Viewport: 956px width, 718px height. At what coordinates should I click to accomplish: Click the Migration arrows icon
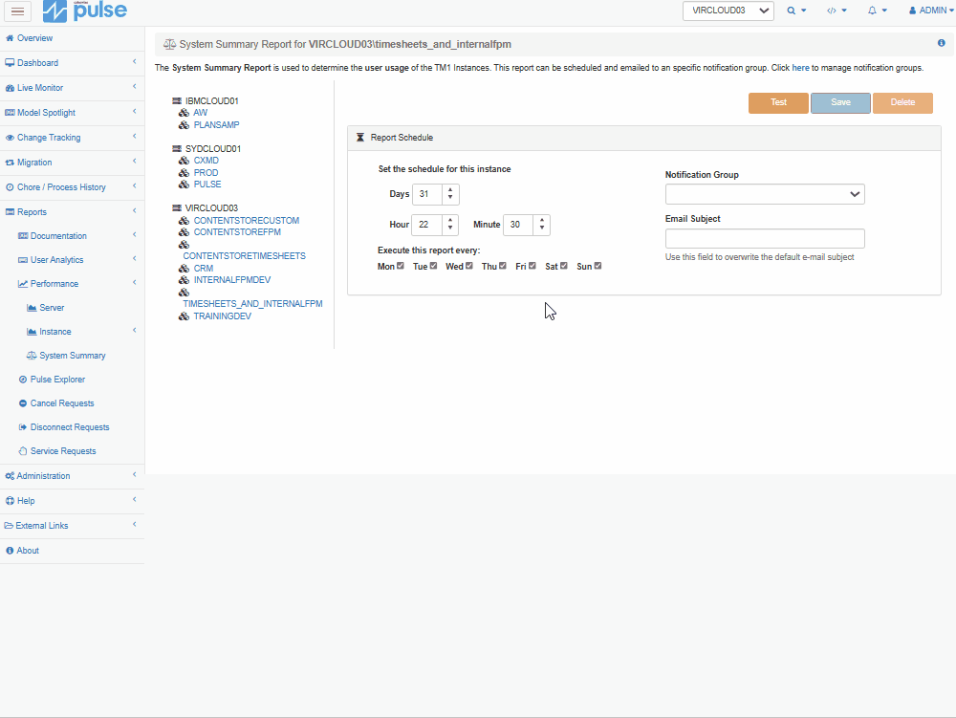10,163
